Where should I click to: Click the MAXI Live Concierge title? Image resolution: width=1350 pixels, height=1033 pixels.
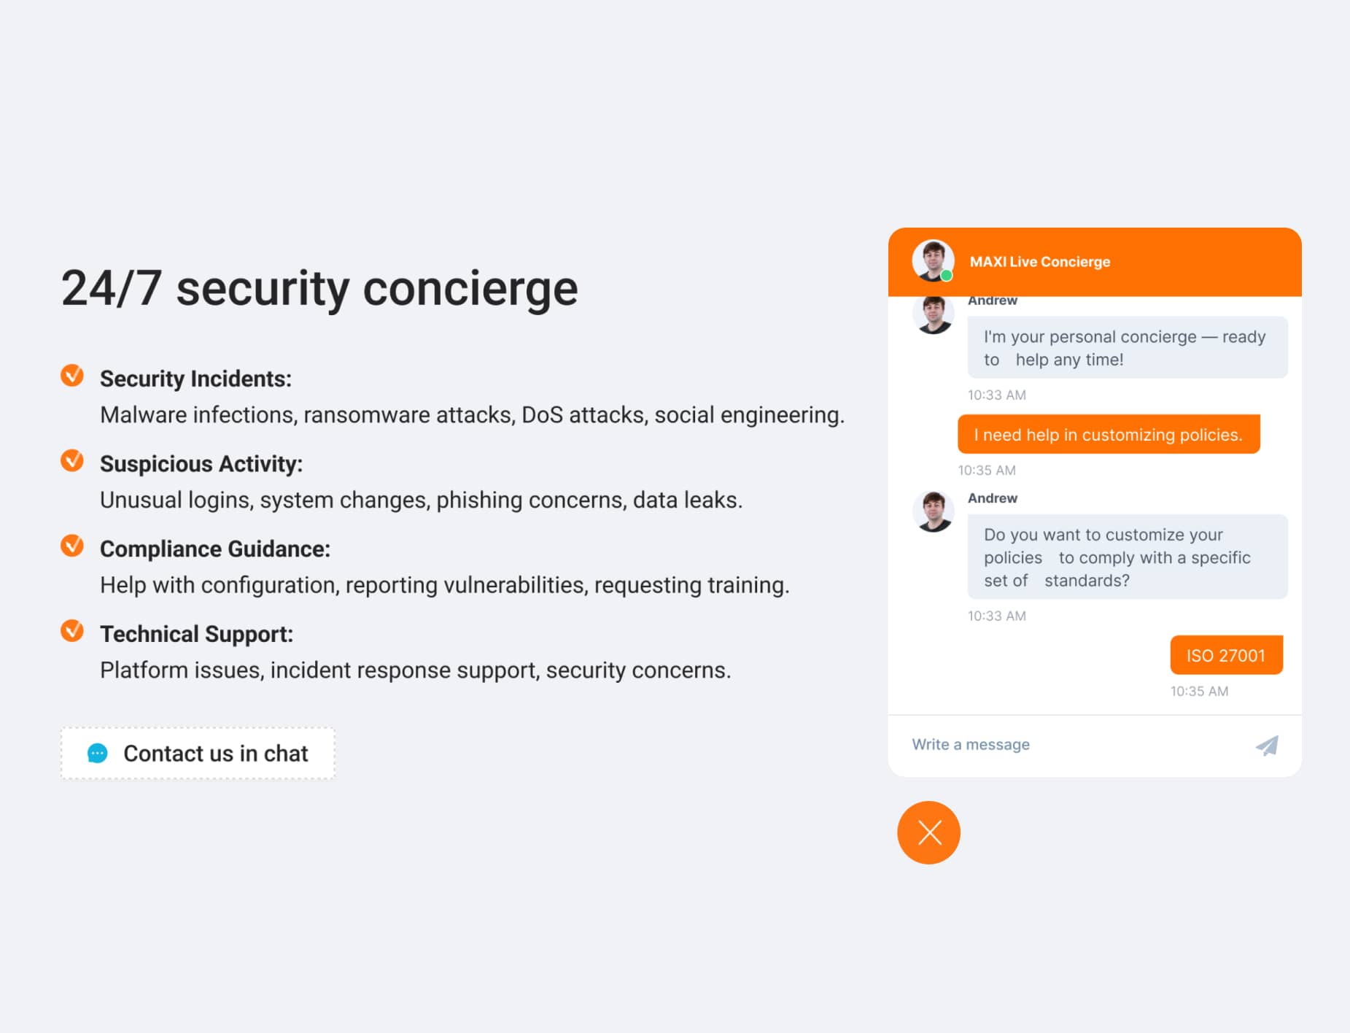(x=1039, y=261)
